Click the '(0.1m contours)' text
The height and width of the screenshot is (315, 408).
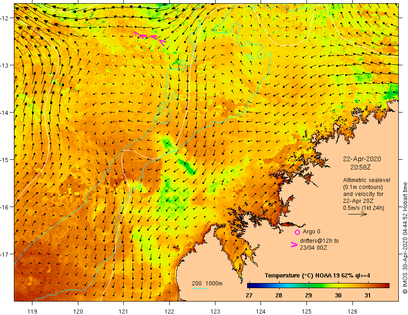pyautogui.click(x=363, y=187)
